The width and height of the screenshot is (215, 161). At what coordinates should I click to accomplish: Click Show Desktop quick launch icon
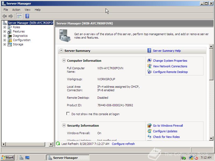click(27, 158)
